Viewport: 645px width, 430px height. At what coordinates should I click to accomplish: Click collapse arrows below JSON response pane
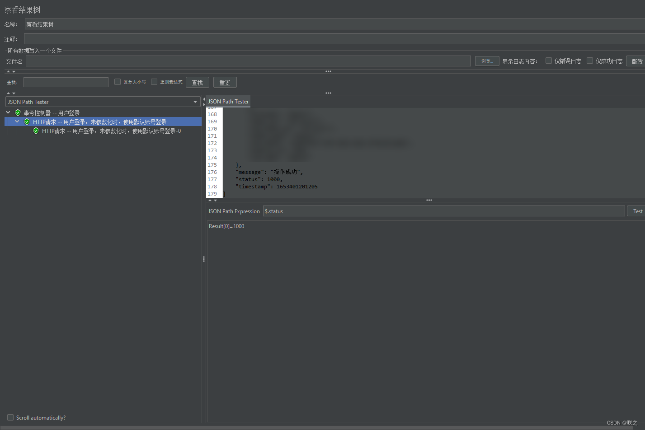pyautogui.click(x=212, y=200)
